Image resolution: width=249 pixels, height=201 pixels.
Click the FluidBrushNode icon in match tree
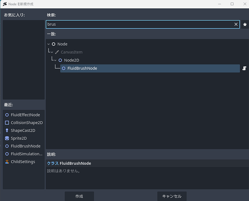(x=64, y=68)
